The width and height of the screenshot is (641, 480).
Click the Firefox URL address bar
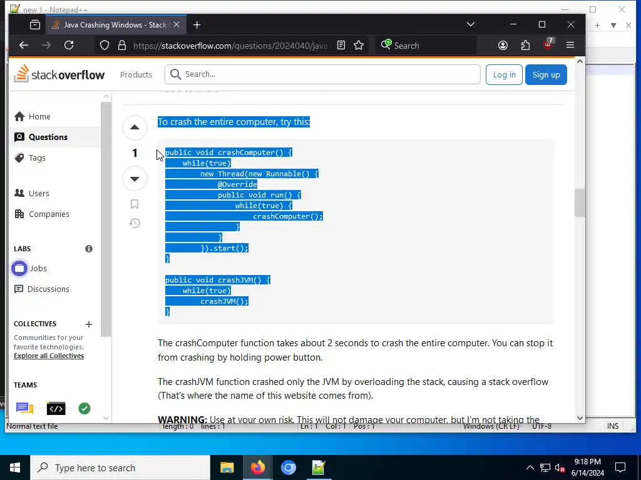231,45
